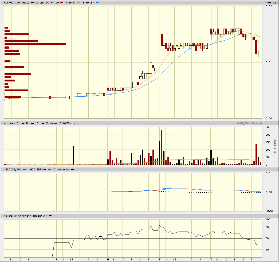Screen dimensions: 279x262
Task: Click the longest Volume by Price bar
Action: 35,44
